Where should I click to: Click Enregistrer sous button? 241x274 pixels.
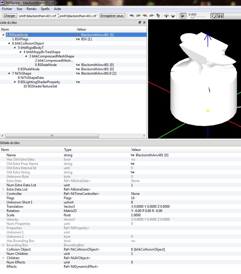point(112,16)
